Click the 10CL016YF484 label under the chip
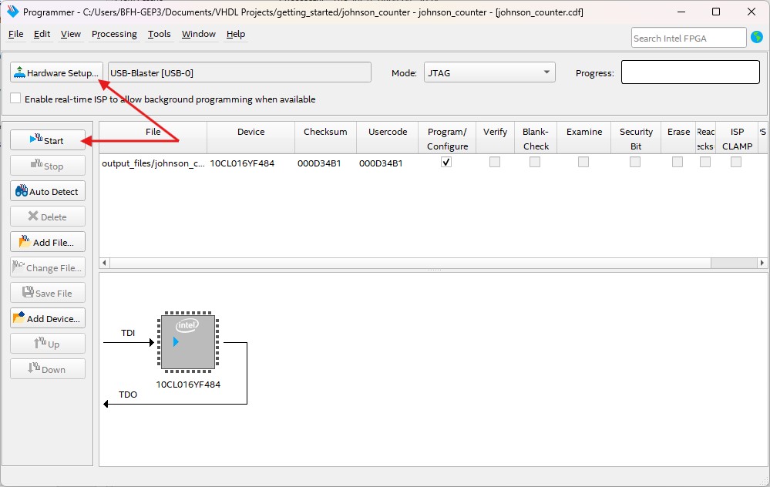This screenshot has height=487, width=770. click(188, 385)
